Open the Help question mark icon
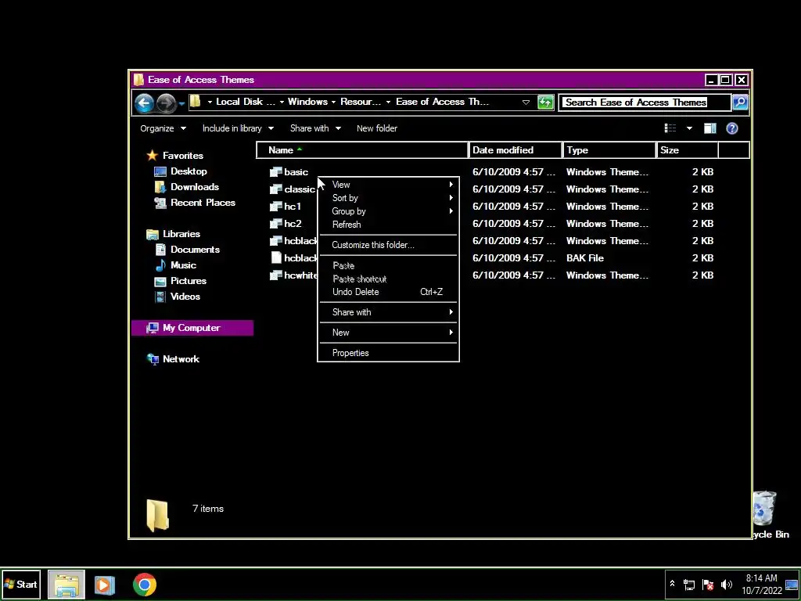This screenshot has height=601, width=801. coord(732,128)
